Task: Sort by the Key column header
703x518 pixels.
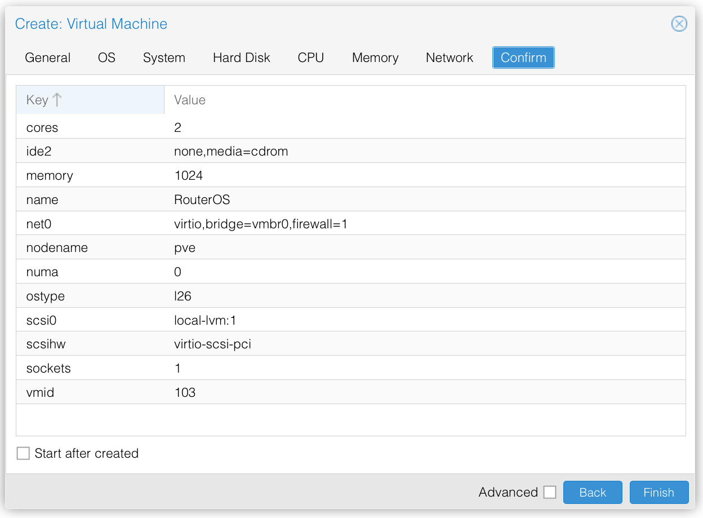Action: coord(90,100)
